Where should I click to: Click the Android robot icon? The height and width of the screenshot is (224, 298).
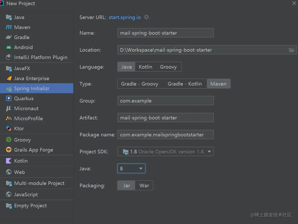tap(9, 47)
